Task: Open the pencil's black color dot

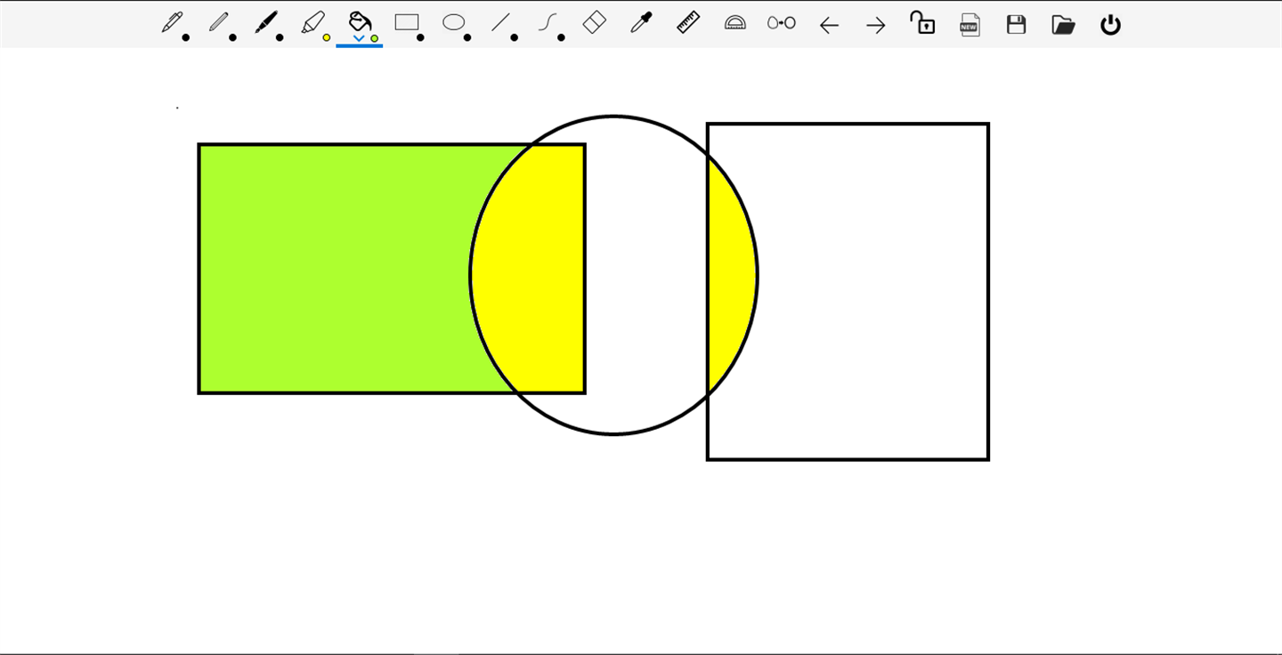Action: [x=232, y=37]
